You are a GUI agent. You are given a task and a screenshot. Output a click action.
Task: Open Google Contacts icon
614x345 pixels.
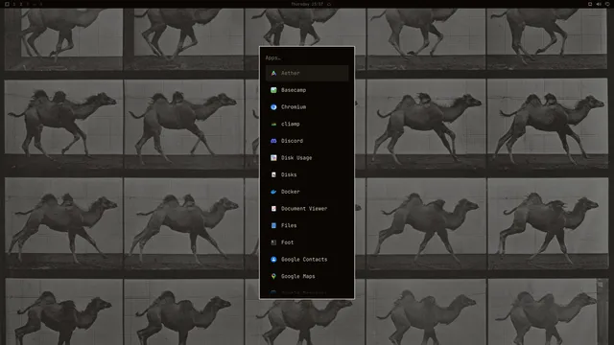pos(273,260)
